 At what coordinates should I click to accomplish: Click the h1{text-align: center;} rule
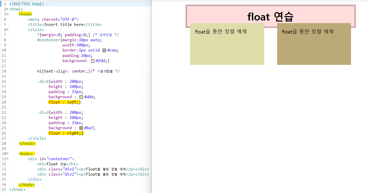64,71
